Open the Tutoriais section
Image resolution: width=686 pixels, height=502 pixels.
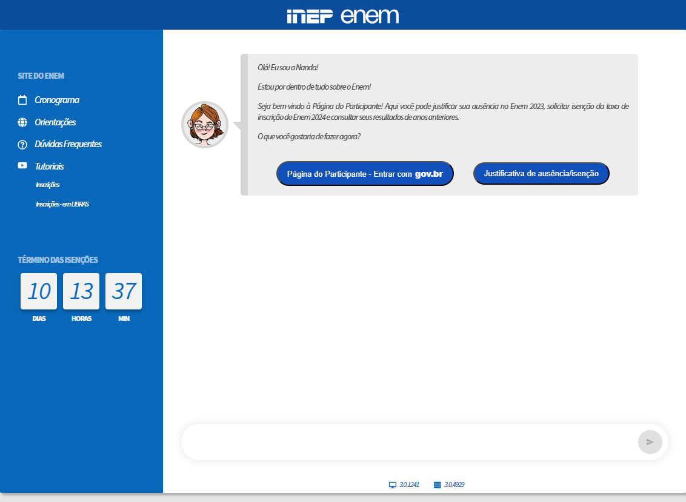coord(49,167)
